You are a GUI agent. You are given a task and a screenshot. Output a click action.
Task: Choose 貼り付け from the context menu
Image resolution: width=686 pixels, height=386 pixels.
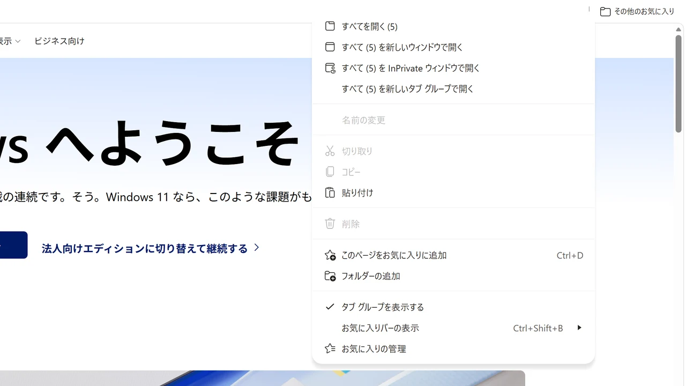click(x=453, y=192)
